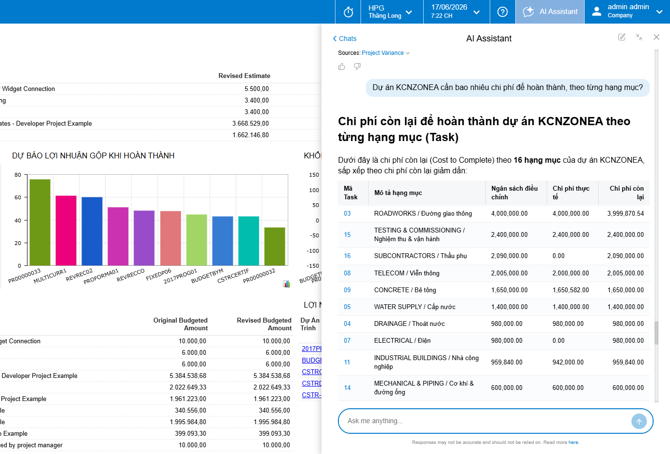Open task 07 ELECTRICAL link

tap(347, 340)
